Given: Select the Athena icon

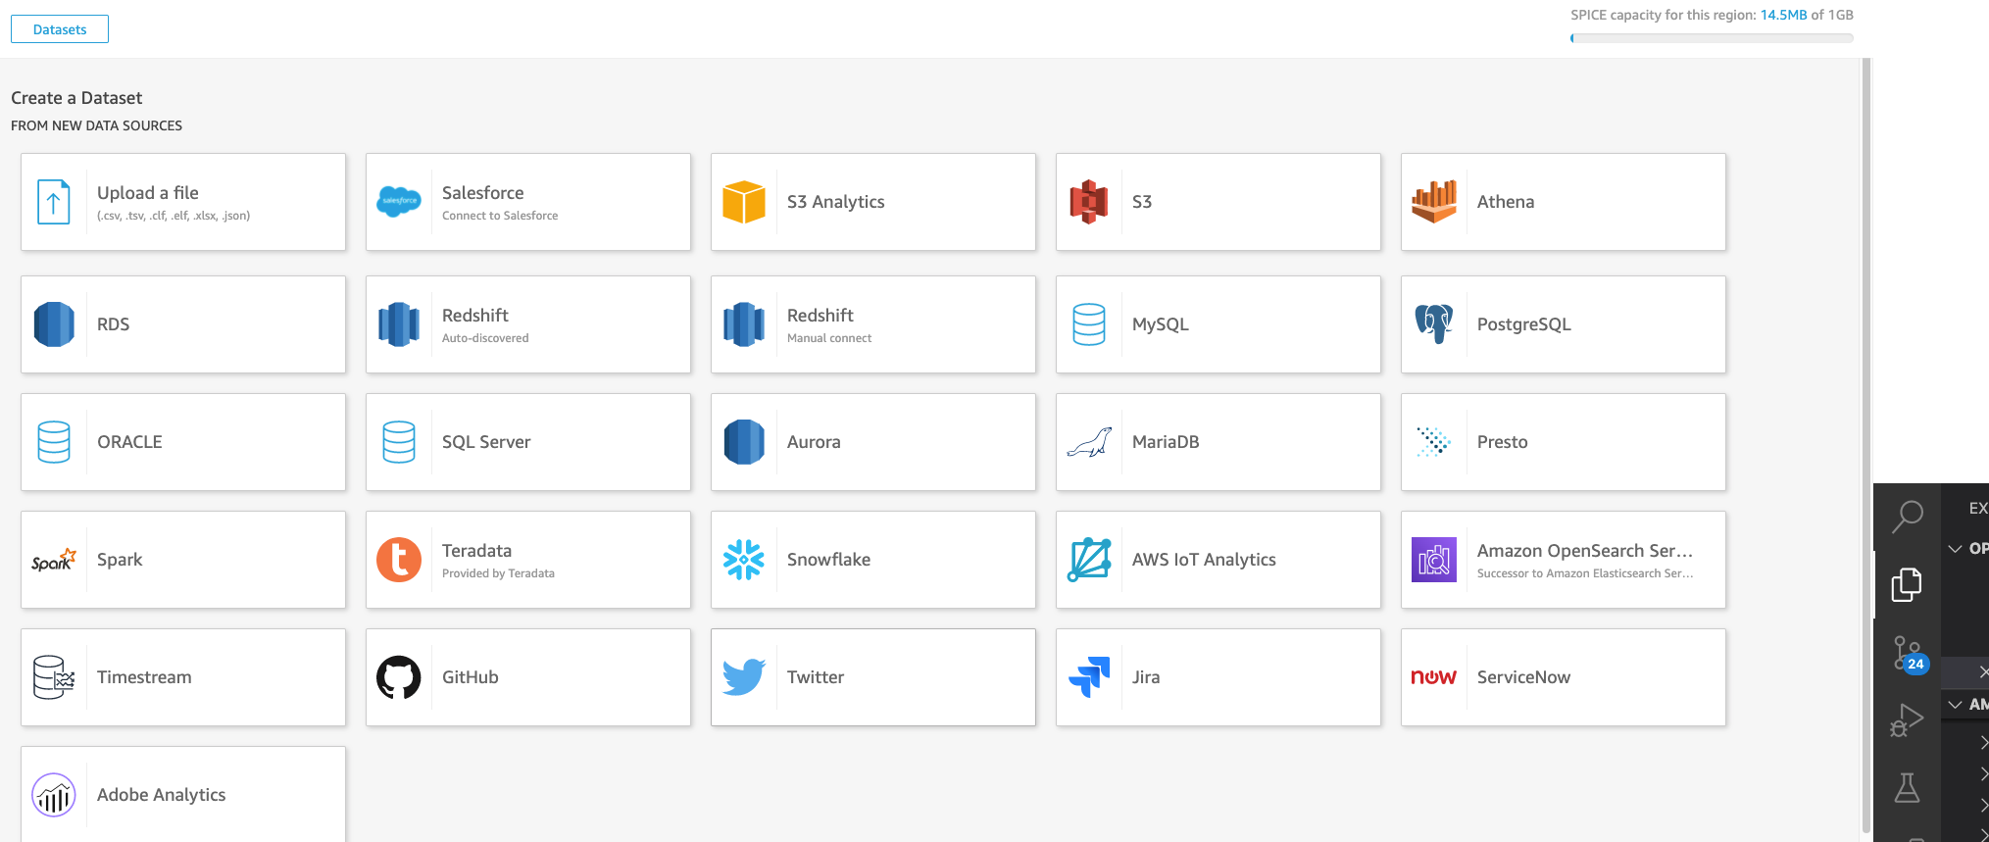Looking at the screenshot, I should 1434,202.
